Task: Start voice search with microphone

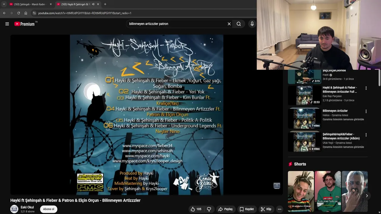Action: point(252,24)
